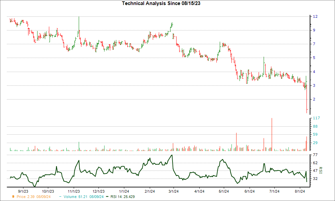Click the RSI axis value 77
The height and width of the screenshot is (201, 335).
pyautogui.click(x=315, y=155)
